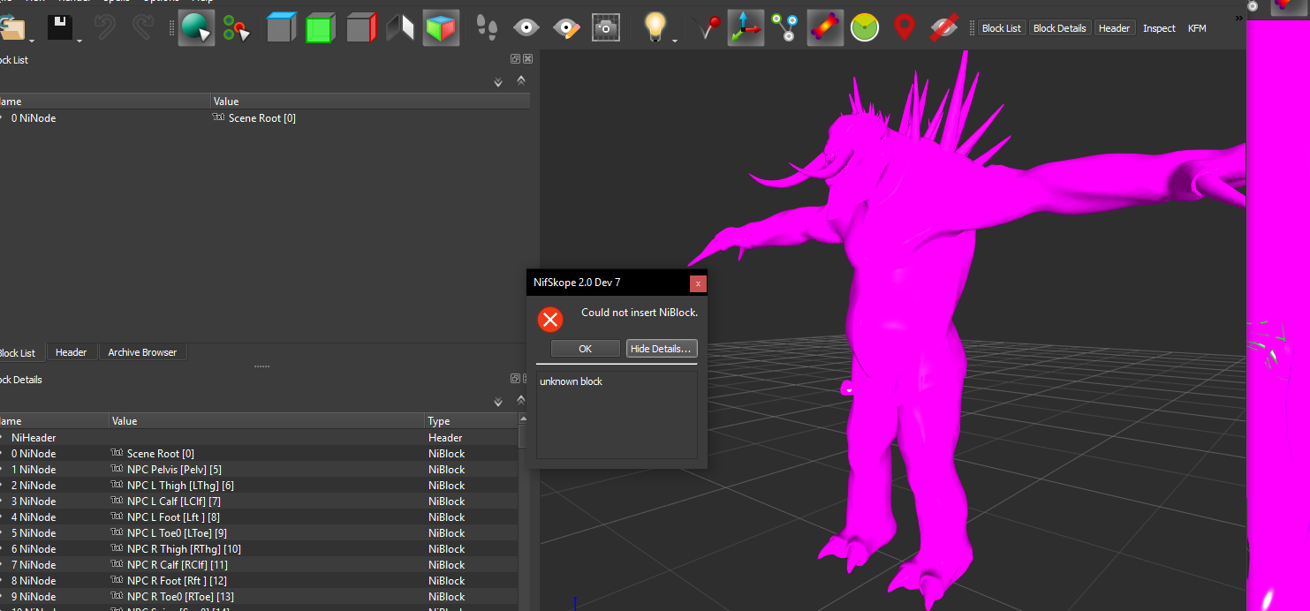Toggle lighting with the lightbulb icon
Image resolution: width=1310 pixels, height=611 pixels.
[655, 27]
